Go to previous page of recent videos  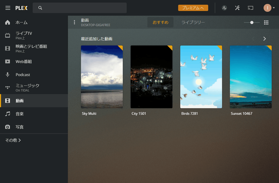253,39
